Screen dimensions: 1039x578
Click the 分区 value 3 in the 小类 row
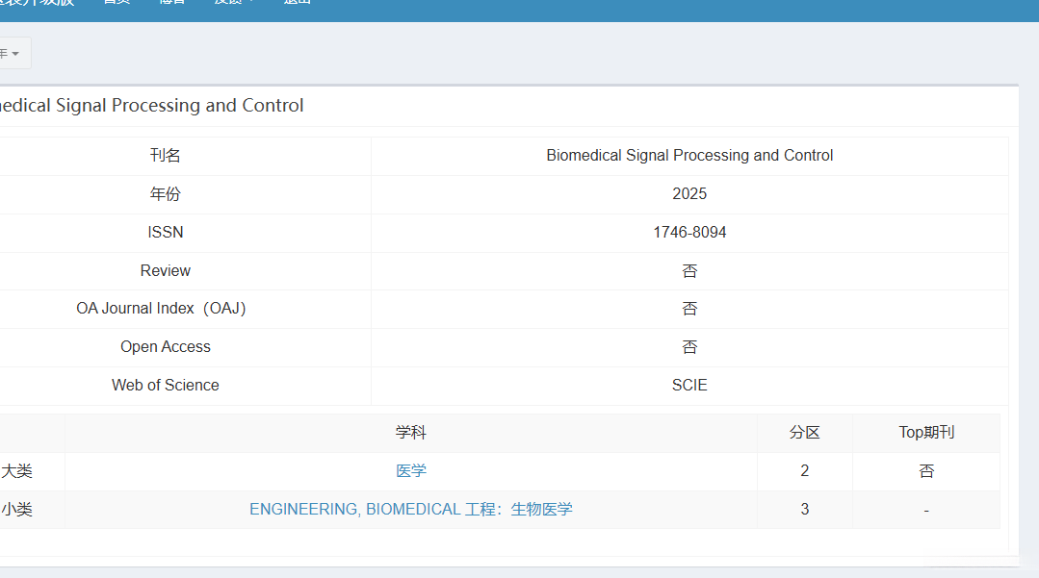804,510
